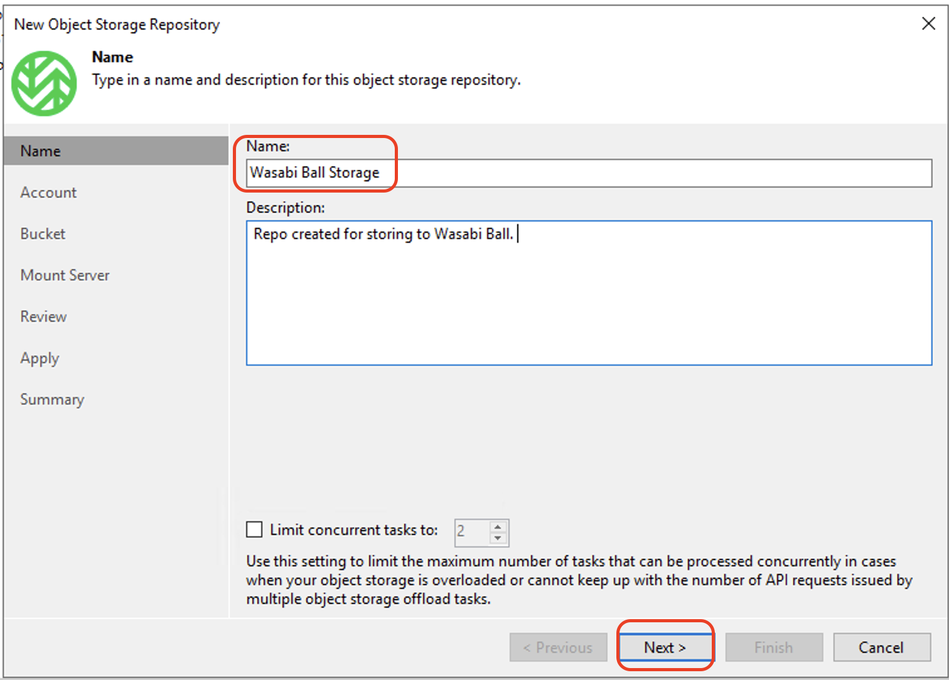
Task: Switch to the Mount Server step
Action: pyautogui.click(x=65, y=275)
